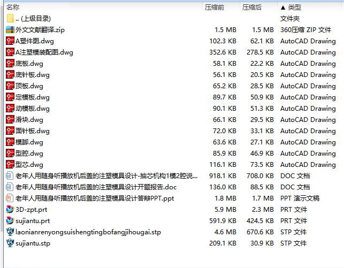This screenshot has height=268, width=344.
Task: Click the AutoCAD icon of 底针板.dwg
Action: coord(10,74)
